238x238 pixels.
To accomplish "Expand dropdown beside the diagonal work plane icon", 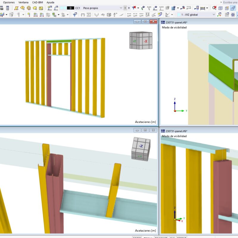I will tap(172, 15).
